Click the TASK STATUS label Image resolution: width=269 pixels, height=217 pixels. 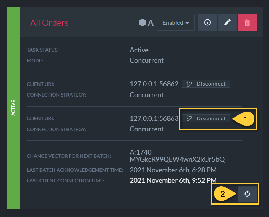pos(43,50)
